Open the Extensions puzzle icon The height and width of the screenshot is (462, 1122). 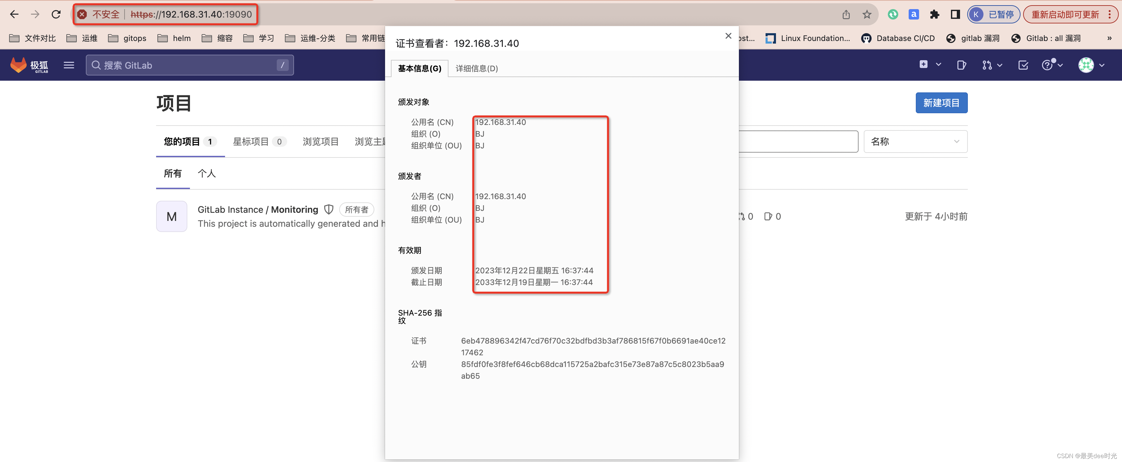tap(934, 14)
